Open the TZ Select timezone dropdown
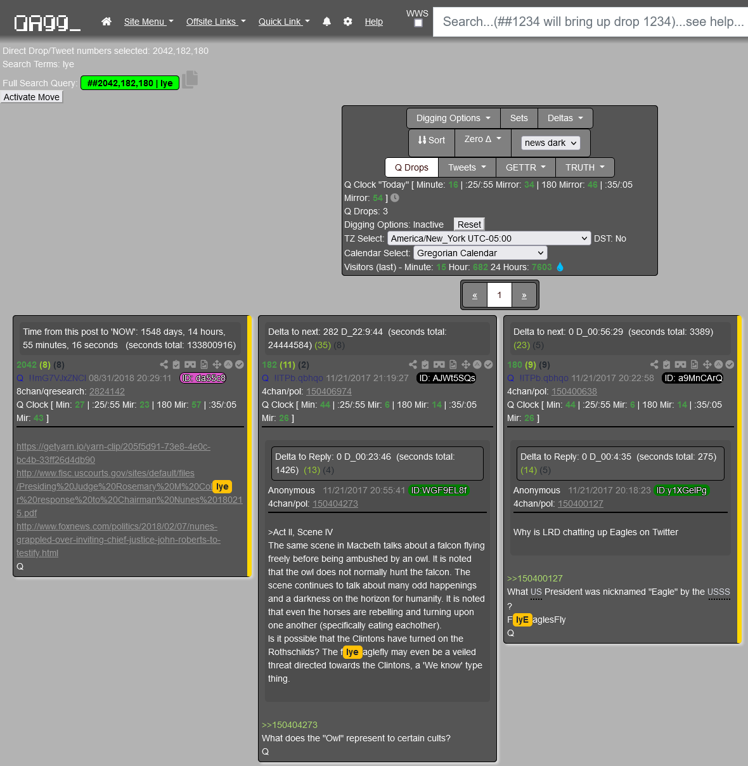 pyautogui.click(x=489, y=238)
